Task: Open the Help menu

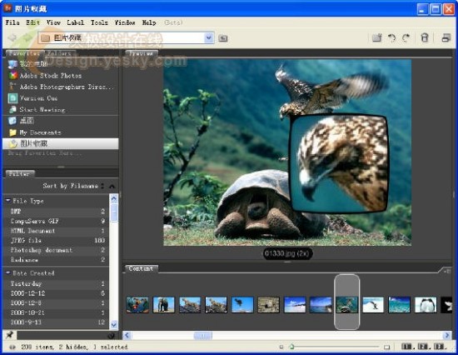Action: [x=149, y=22]
